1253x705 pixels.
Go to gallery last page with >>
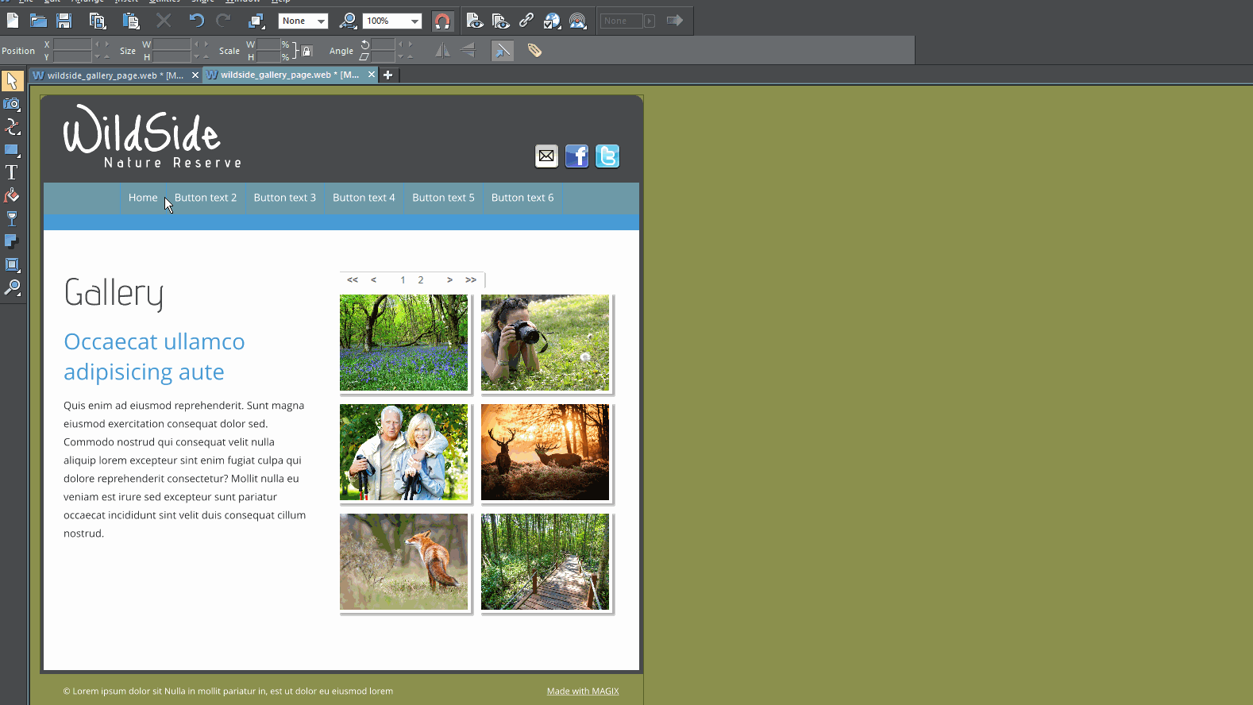pyautogui.click(x=471, y=280)
